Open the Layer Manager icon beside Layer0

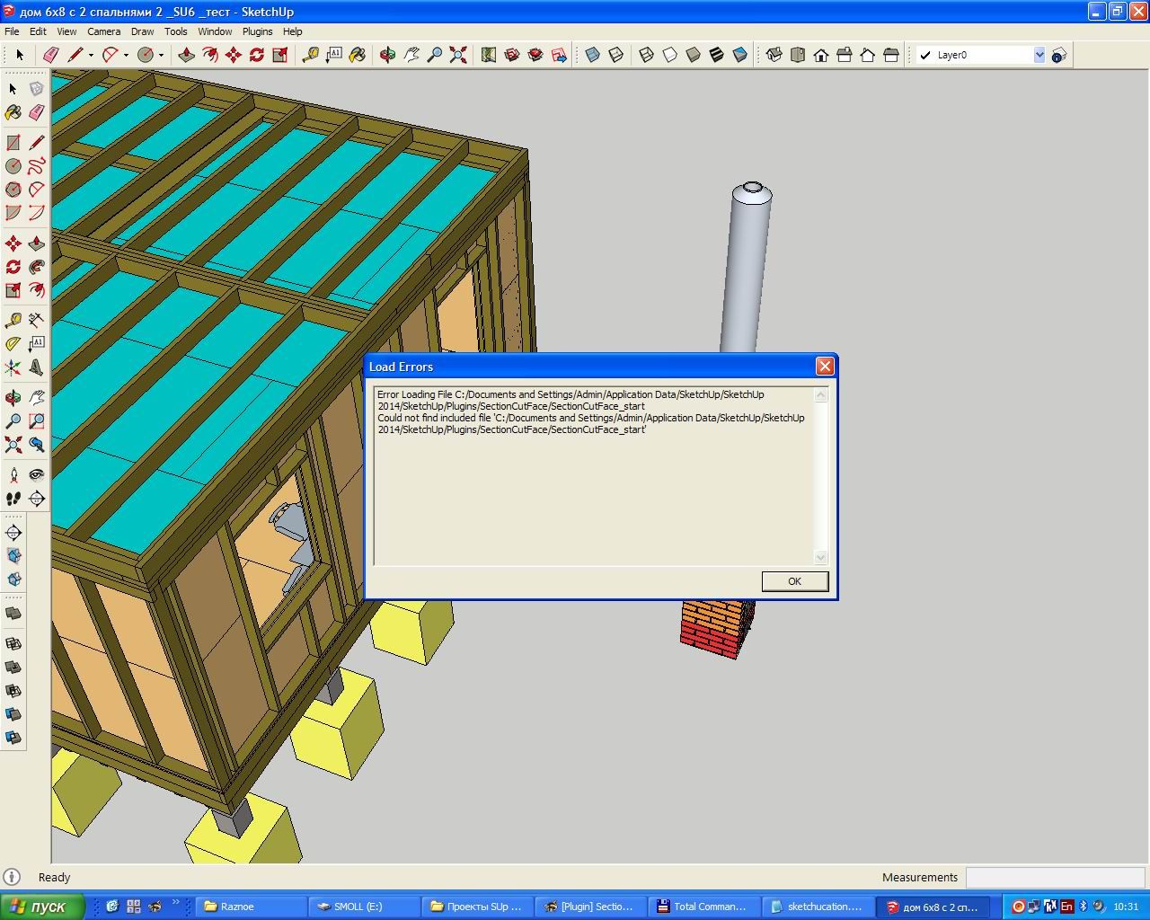pos(1059,55)
